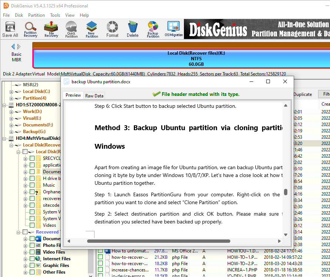This screenshot has height=277, width=330.
Task: Expand the Local Disk(C:) tree node
Action: pos(11,91)
